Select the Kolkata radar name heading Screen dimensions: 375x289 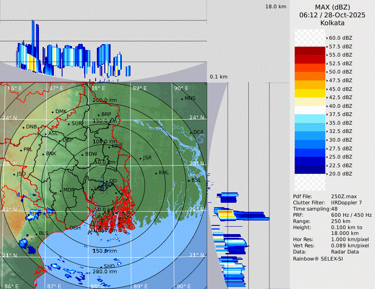[332, 23]
